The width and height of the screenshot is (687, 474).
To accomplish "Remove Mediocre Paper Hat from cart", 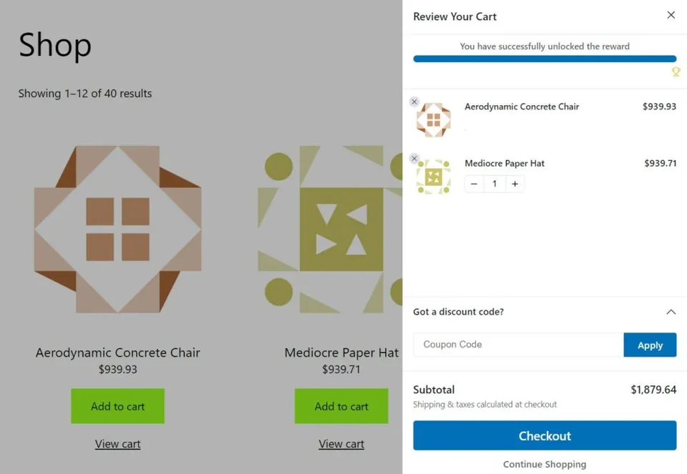I will pyautogui.click(x=414, y=159).
